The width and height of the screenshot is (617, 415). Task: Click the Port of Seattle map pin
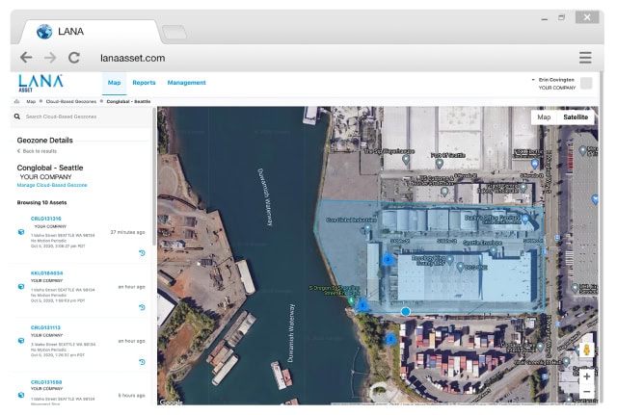pos(440,163)
